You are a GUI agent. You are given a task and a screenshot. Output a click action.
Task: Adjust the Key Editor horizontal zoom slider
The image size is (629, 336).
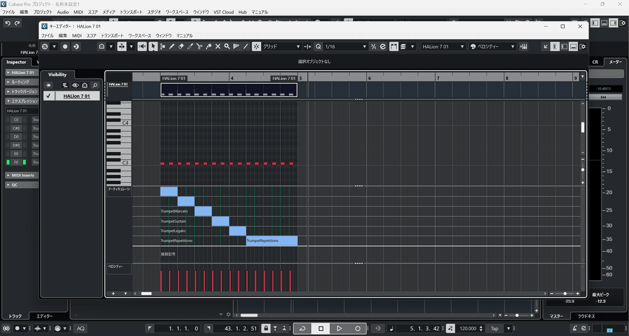(x=564, y=294)
